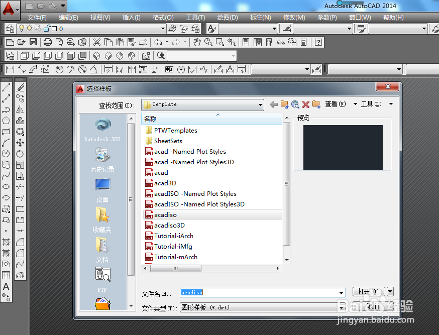Select the Line draw tool
Viewport: 439px width, 335px height.
point(6,87)
